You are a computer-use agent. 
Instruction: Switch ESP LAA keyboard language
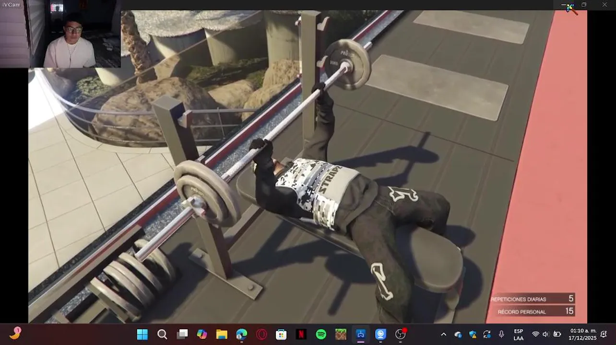[x=519, y=334]
